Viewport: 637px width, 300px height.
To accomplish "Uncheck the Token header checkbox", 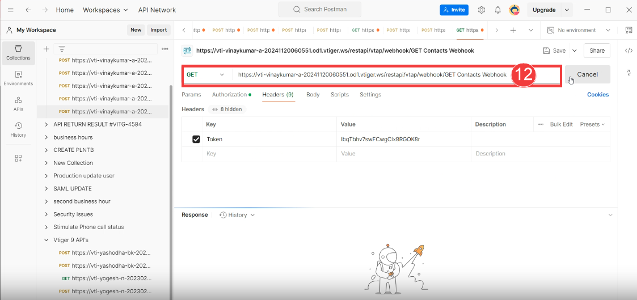I will pyautogui.click(x=196, y=140).
